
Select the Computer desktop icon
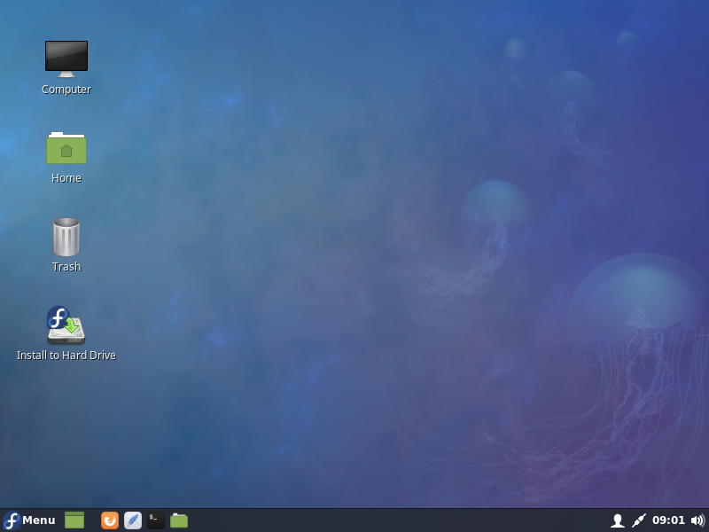(x=66, y=59)
